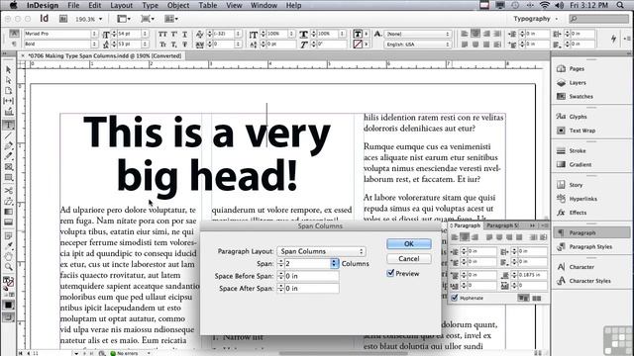Open the View Options dropdown
The height and width of the screenshot is (356, 634).
click(123, 19)
